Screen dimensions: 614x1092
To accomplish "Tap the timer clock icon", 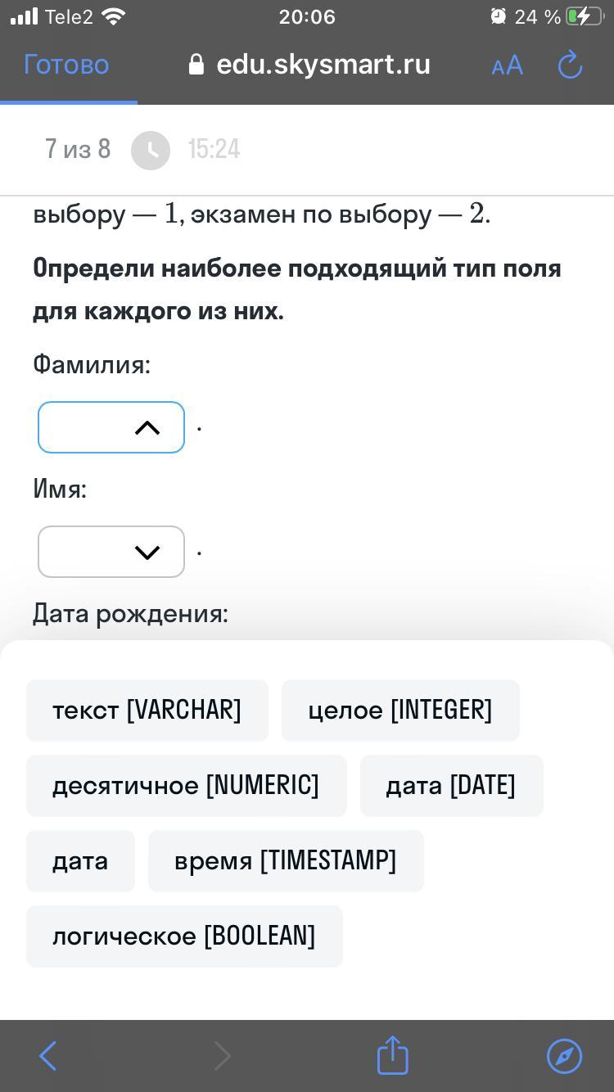I will pos(151,150).
